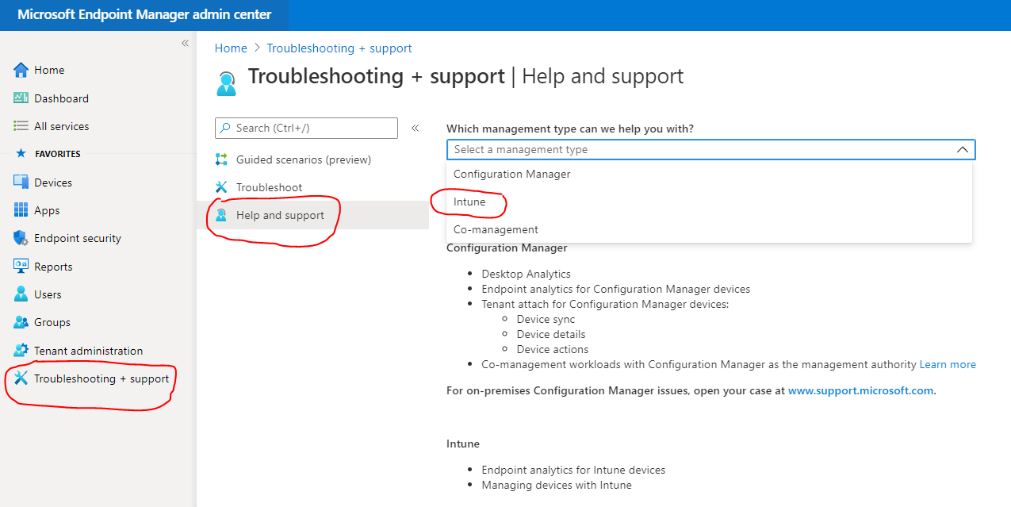Click the Intune section heading

463,444
